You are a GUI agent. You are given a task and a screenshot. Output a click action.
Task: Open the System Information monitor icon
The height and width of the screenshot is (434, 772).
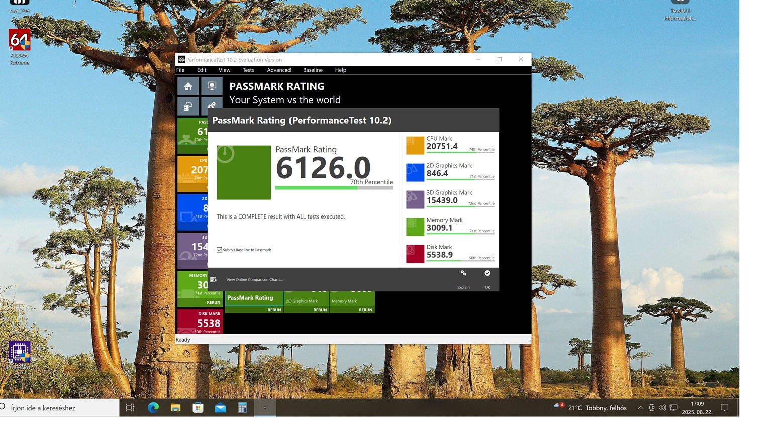212,86
